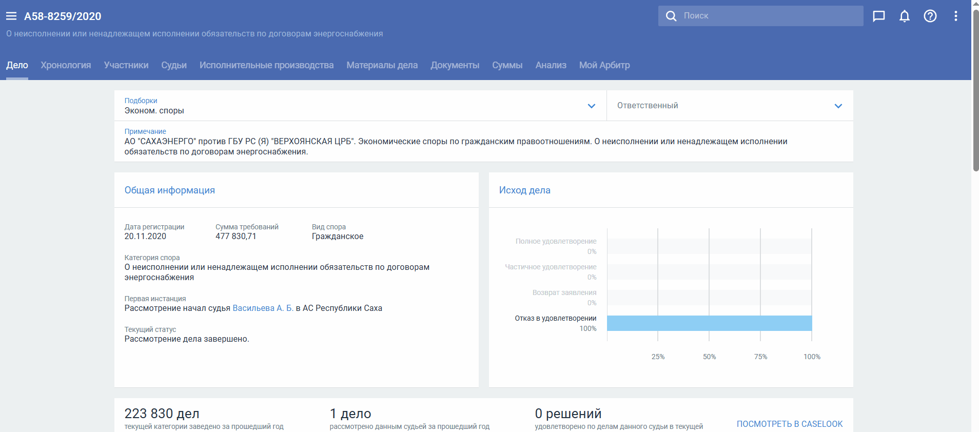Click the search magnifier icon
This screenshot has height=432, width=979.
tap(671, 16)
